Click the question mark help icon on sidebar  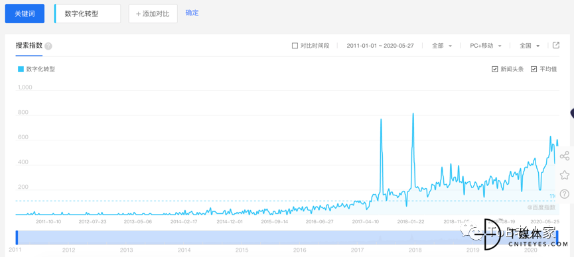click(565, 194)
